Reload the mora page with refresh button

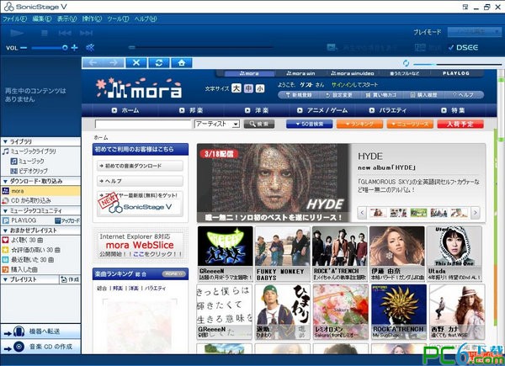pyautogui.click(x=159, y=63)
